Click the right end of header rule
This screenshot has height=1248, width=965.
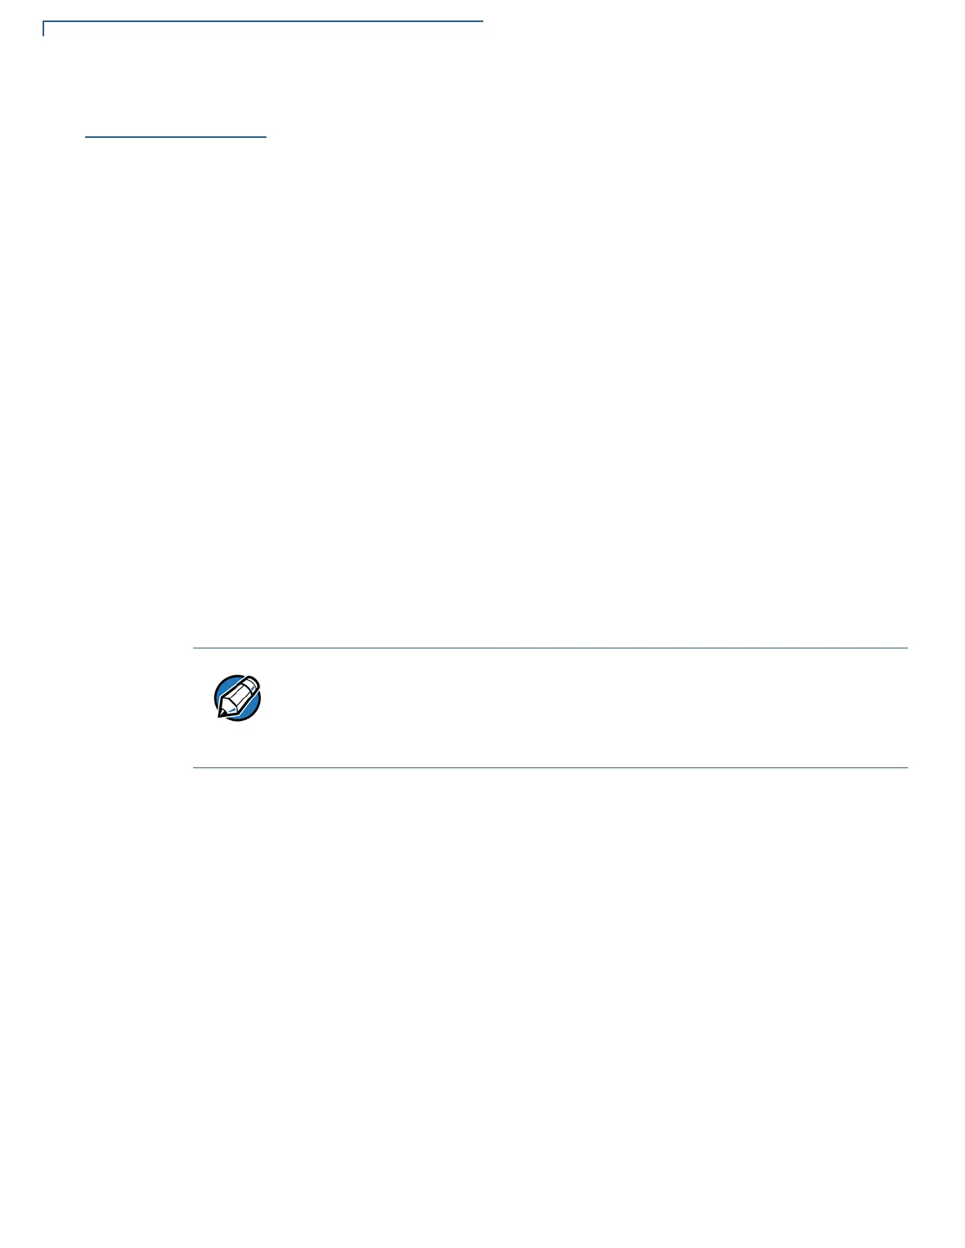pos(480,22)
